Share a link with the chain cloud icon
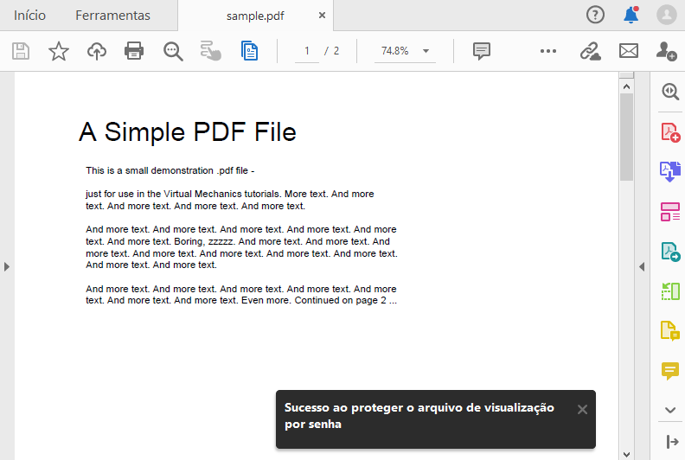 [x=590, y=51]
